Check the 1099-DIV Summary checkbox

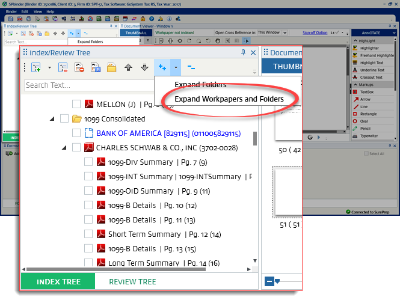(88, 162)
